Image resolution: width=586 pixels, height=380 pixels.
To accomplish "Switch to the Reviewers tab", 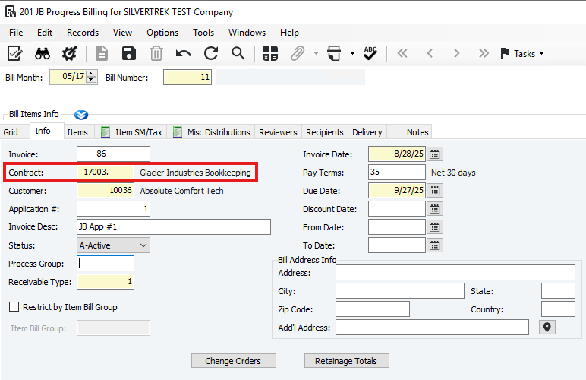I will tap(278, 132).
